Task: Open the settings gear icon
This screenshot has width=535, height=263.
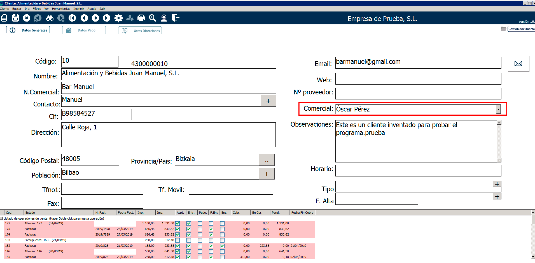Action: point(118,18)
